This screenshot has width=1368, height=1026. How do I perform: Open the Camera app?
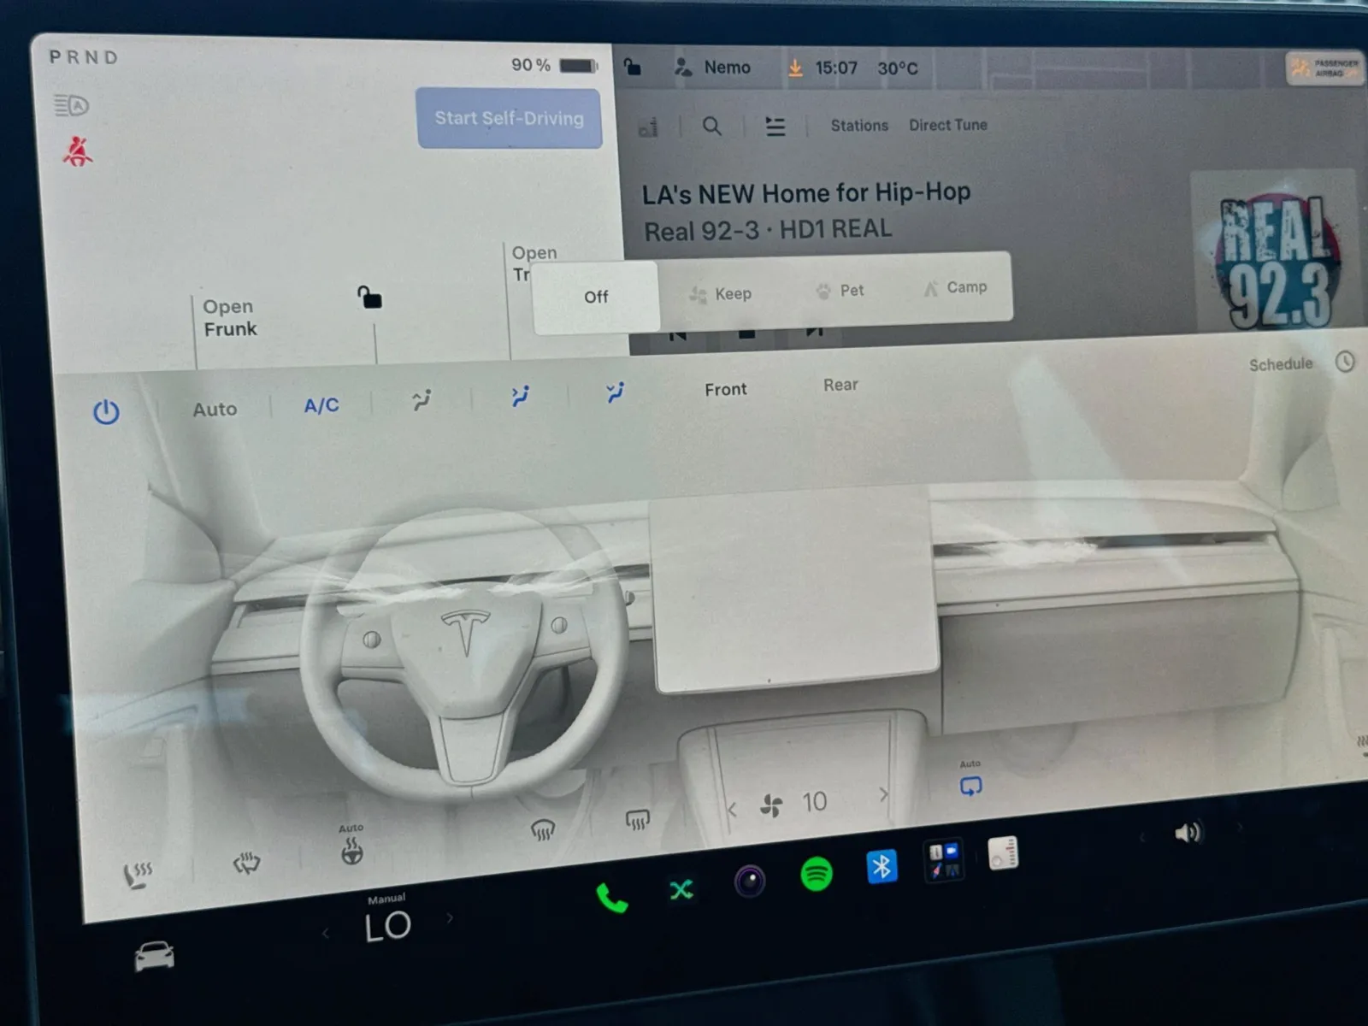(x=750, y=881)
